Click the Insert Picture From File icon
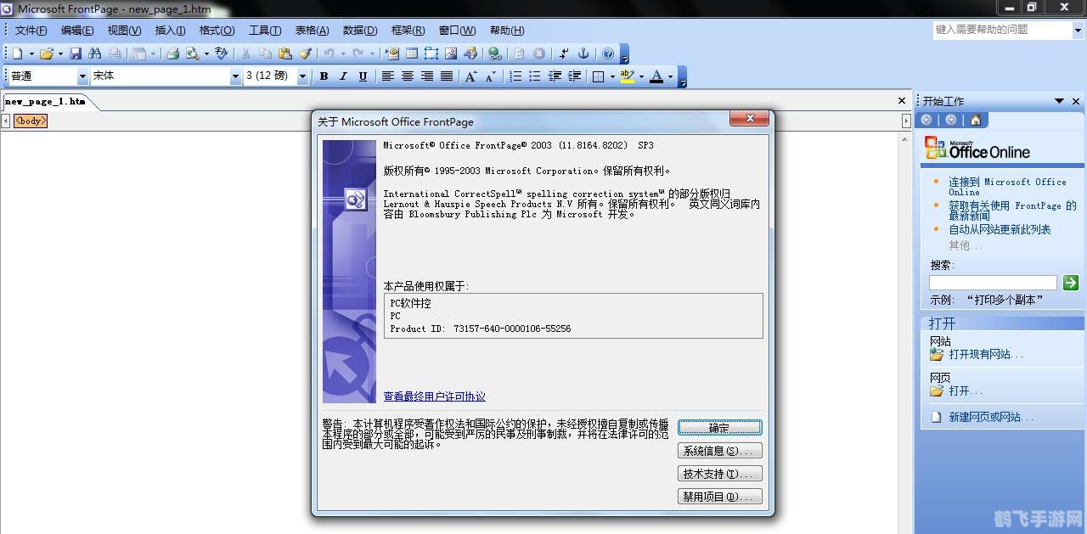The height and width of the screenshot is (534, 1087). click(x=452, y=53)
